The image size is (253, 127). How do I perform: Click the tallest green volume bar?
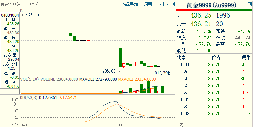coord(148,87)
